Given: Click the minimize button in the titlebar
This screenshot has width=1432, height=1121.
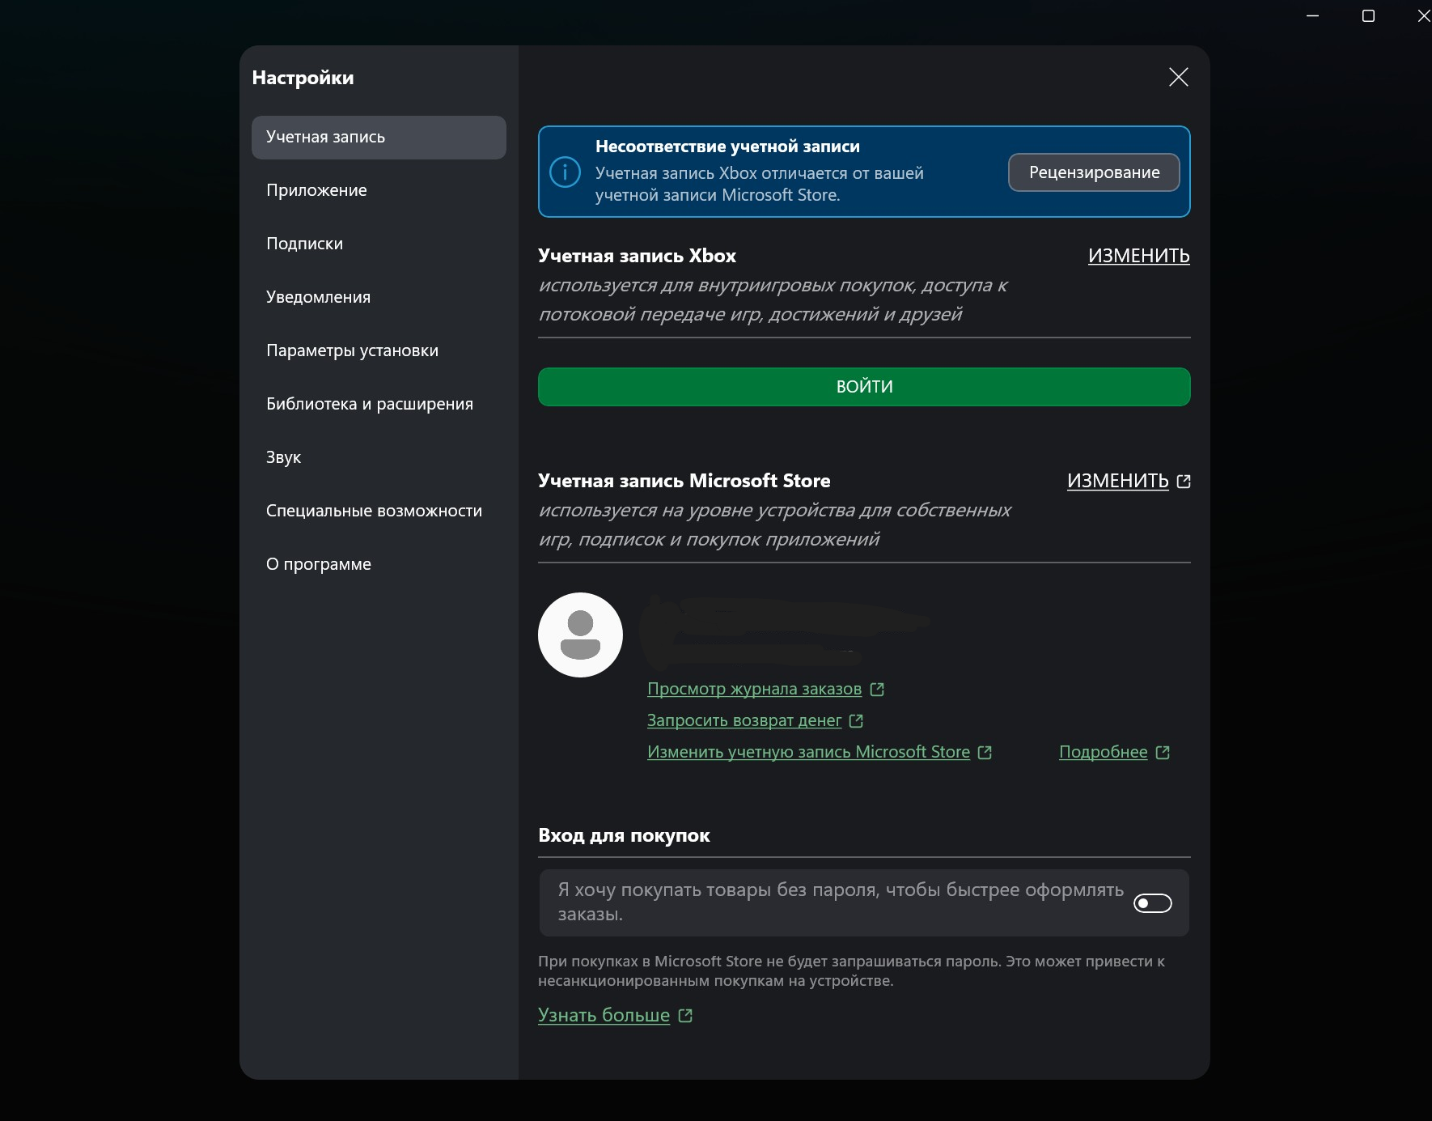Looking at the screenshot, I should pyautogui.click(x=1311, y=15).
